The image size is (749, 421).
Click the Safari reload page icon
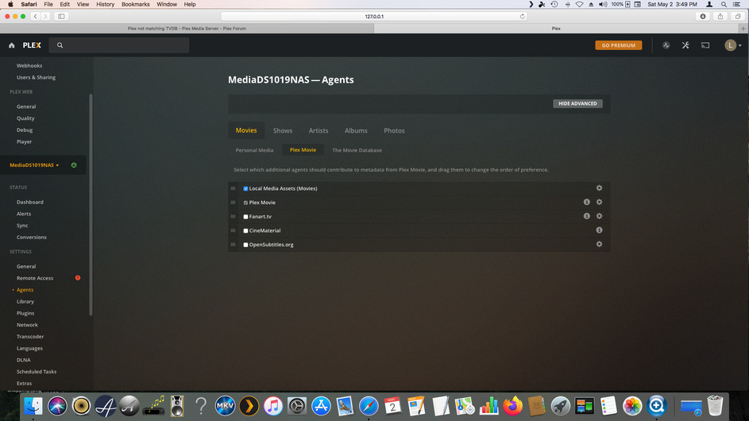[x=523, y=16]
